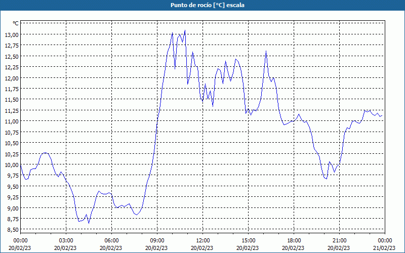Click the 9,00 y-axis label

pos(13,208)
